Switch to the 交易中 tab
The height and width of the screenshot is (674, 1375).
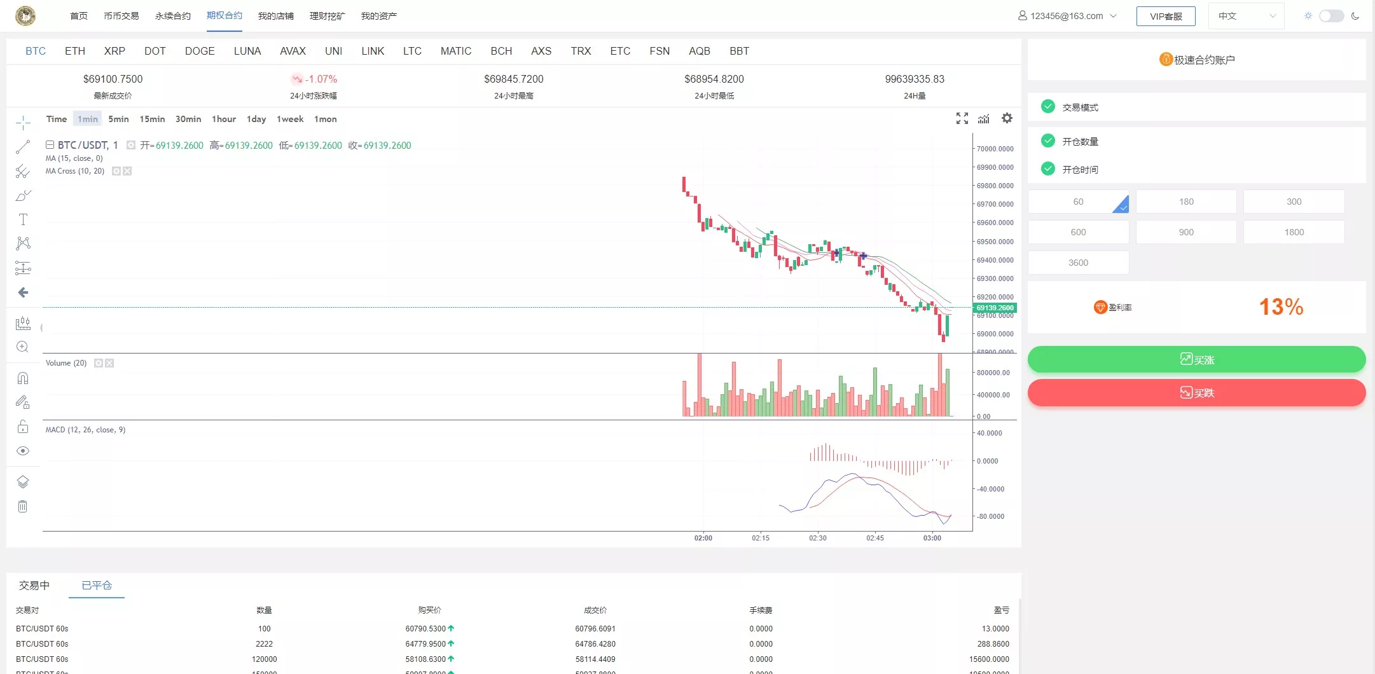tap(34, 585)
